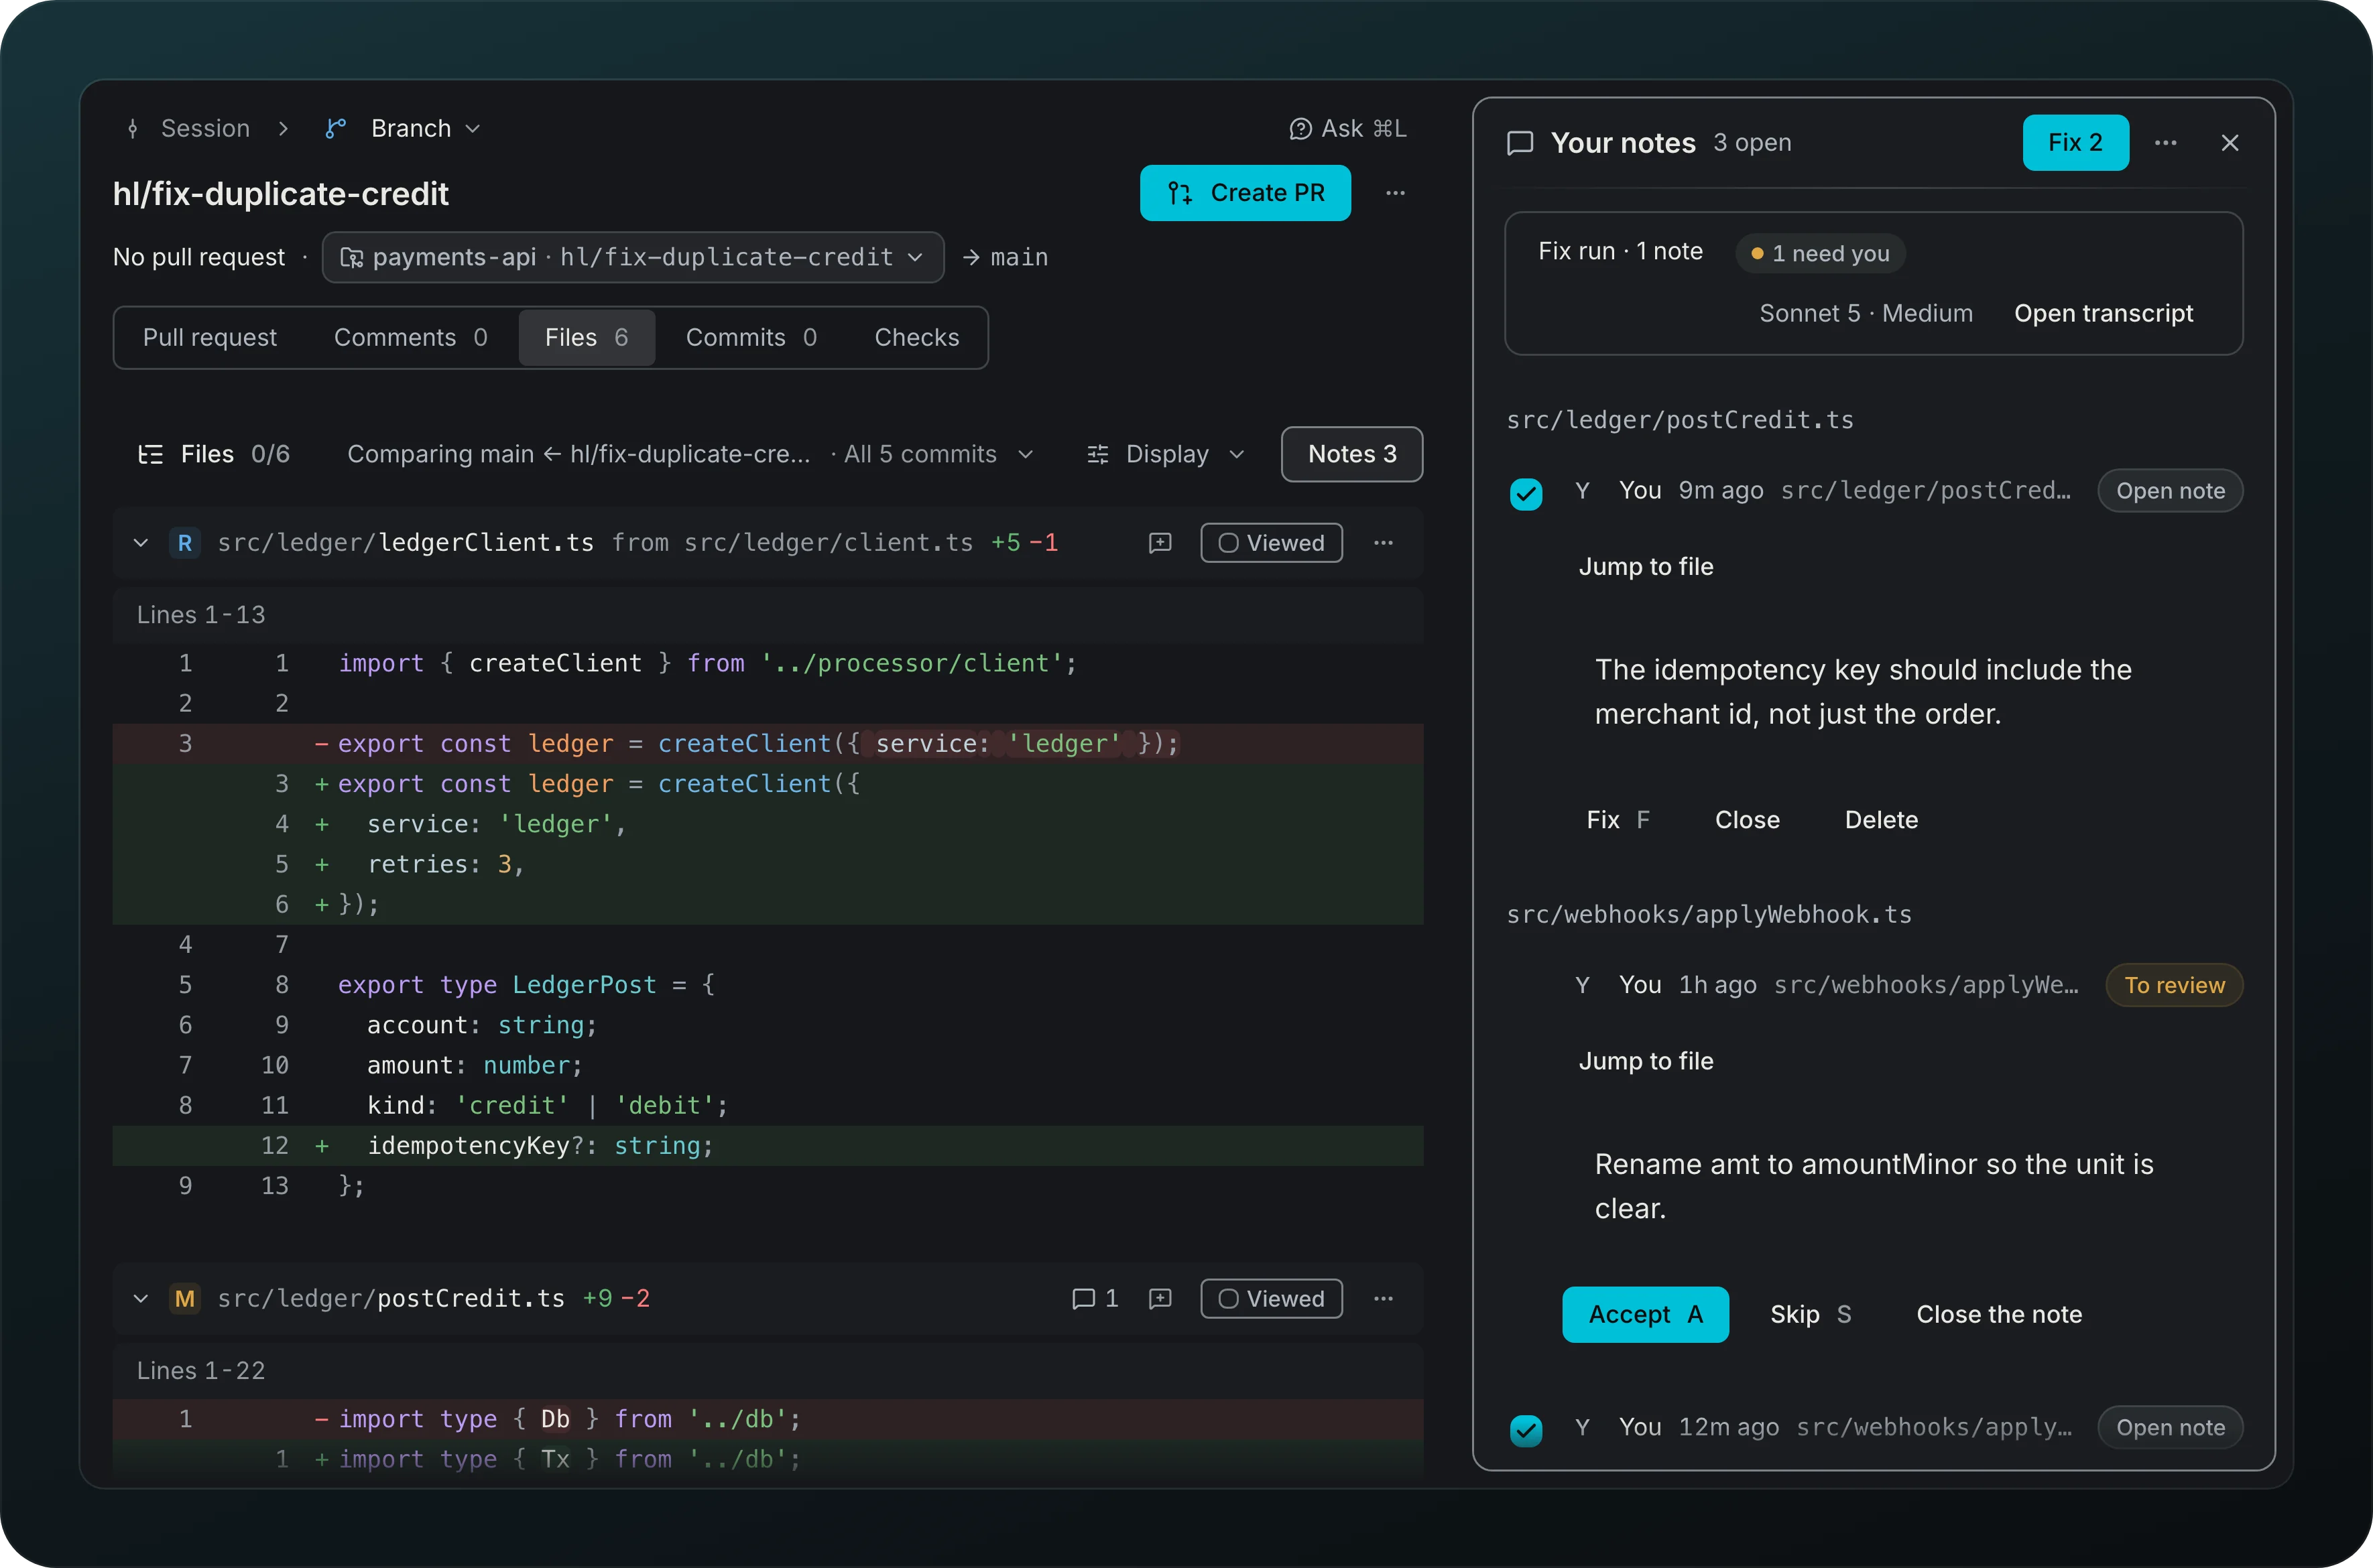Viewport: 2373px width, 1568px height.
Task: Add comment on postCredit.ts file header
Action: (x=1160, y=1299)
